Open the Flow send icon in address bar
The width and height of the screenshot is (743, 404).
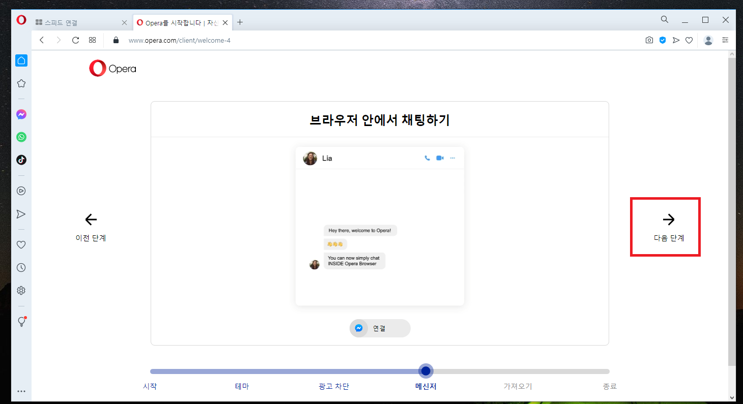click(x=676, y=40)
